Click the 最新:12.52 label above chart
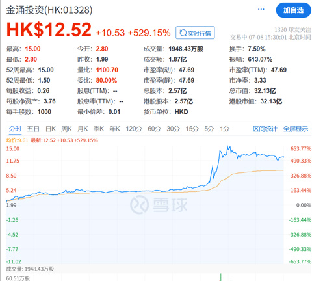Screen dimensions: 325x281 [x=43, y=140]
